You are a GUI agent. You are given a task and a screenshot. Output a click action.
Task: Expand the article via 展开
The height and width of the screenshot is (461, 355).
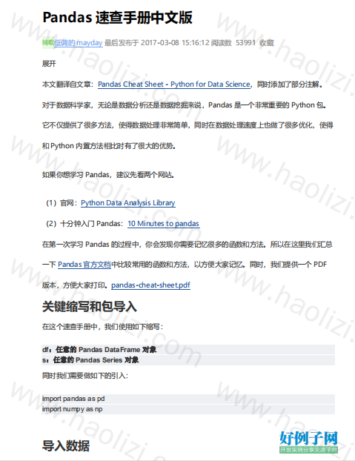pos(49,64)
